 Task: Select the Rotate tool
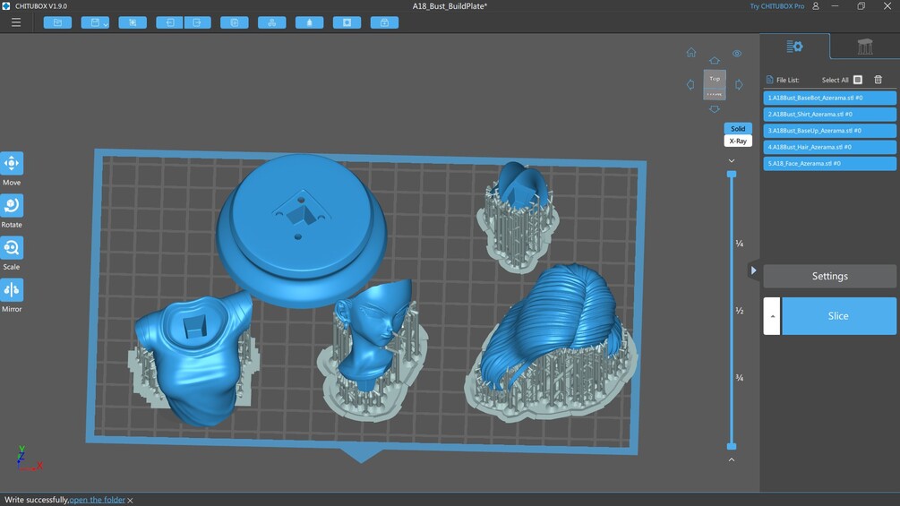pyautogui.click(x=12, y=205)
